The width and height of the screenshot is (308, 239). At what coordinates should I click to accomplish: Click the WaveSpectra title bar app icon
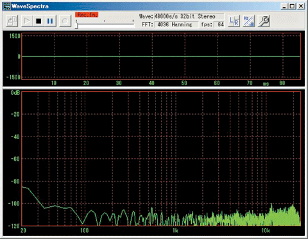[x=6, y=6]
